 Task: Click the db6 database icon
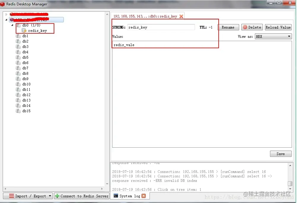pos(18,63)
